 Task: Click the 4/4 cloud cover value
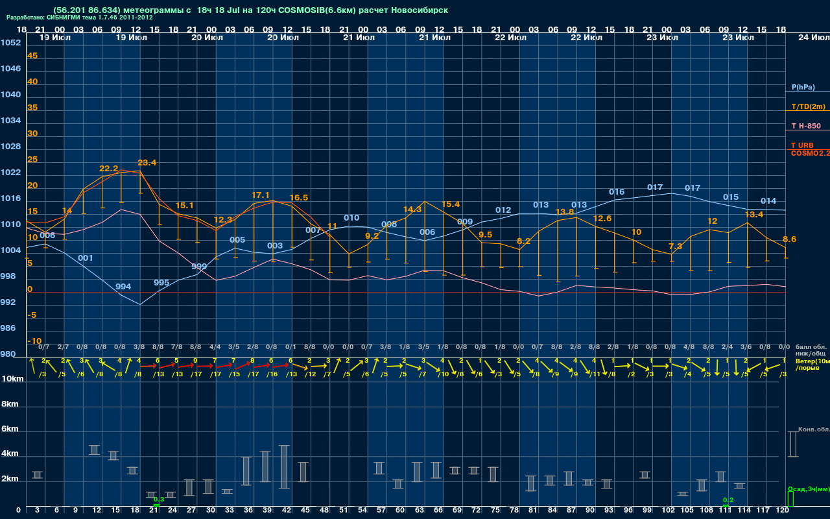(215, 348)
